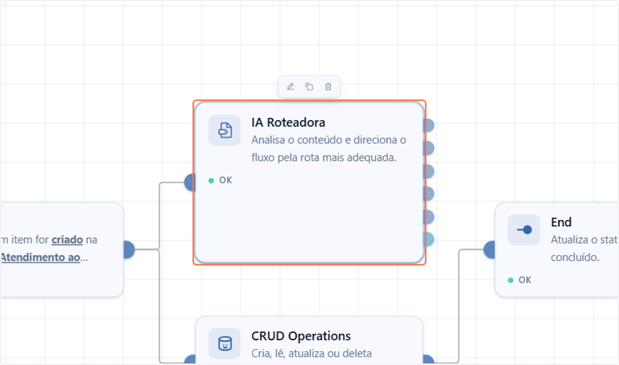Select the "CRUD Operations" title
Screen dimensions: 619x365
tap(301, 336)
